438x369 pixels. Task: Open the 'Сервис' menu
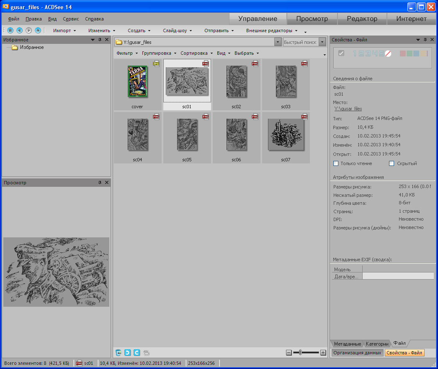click(x=71, y=19)
